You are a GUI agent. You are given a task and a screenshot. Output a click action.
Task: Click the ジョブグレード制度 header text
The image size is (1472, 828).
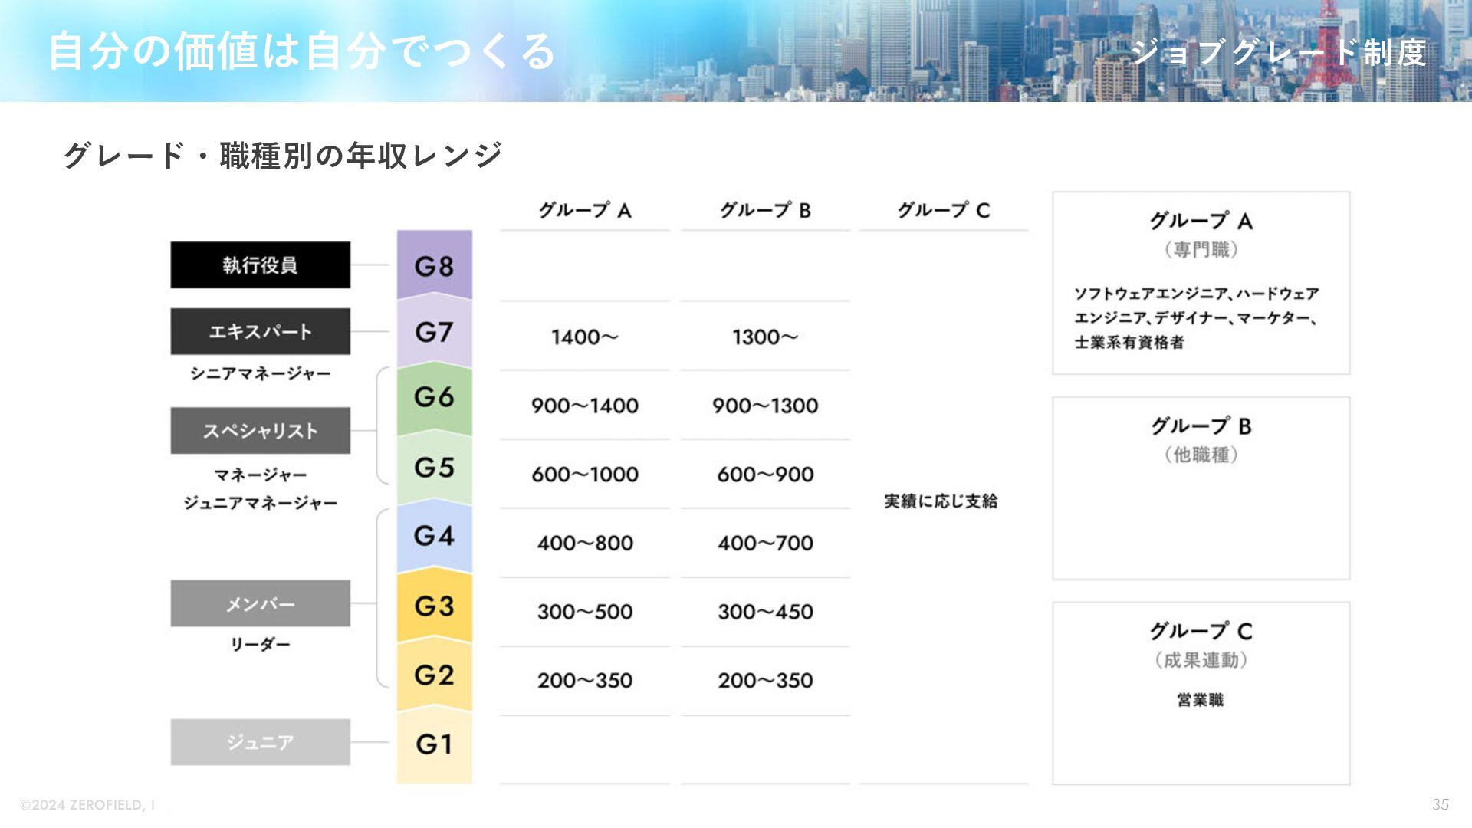1278,52
